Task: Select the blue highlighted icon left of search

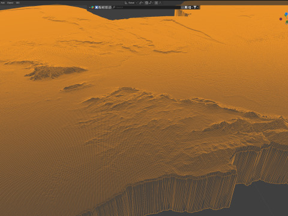Action: tap(97, 7)
